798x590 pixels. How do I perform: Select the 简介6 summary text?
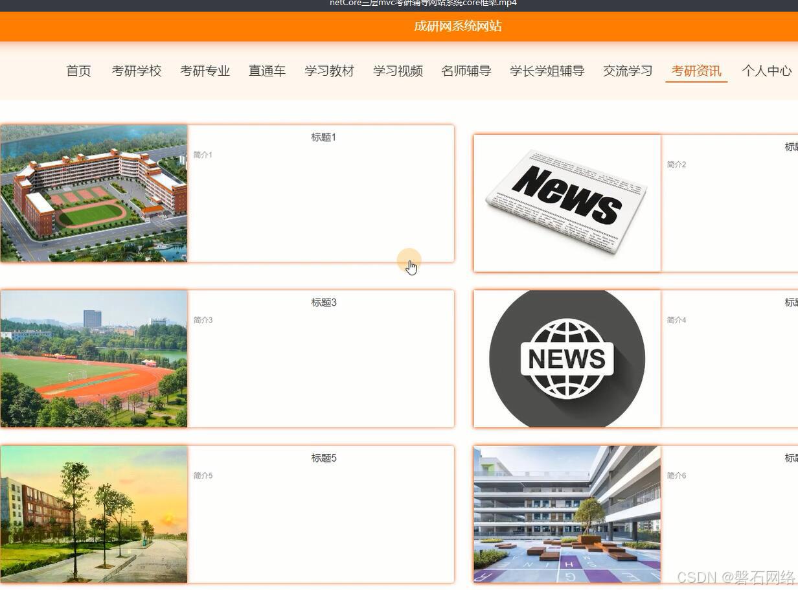[677, 475]
